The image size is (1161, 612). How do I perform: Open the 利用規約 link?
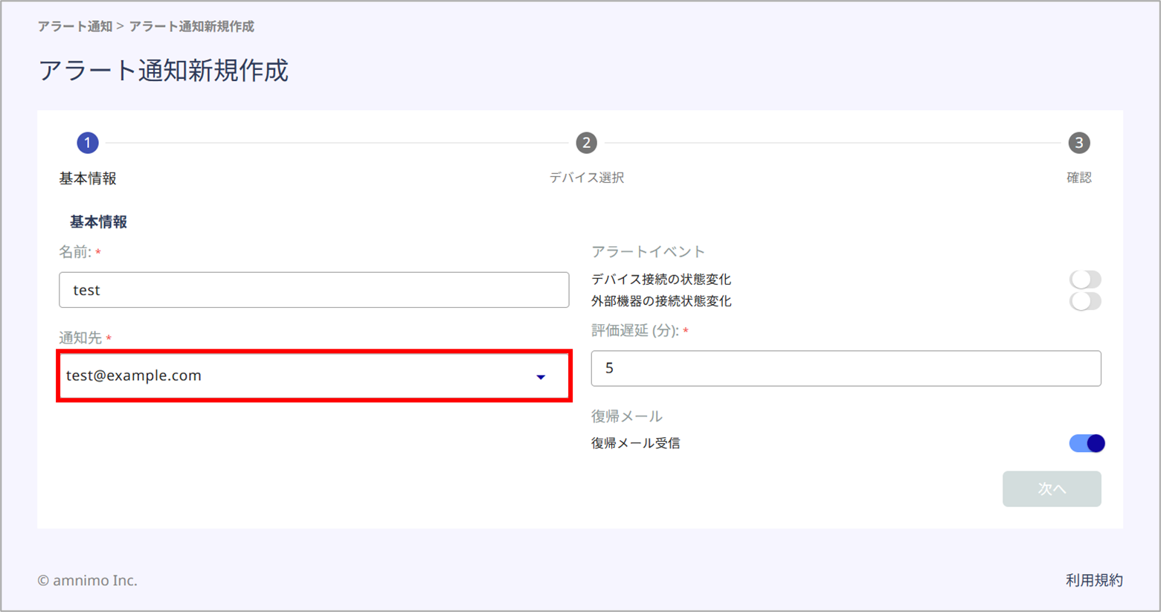[1094, 580]
